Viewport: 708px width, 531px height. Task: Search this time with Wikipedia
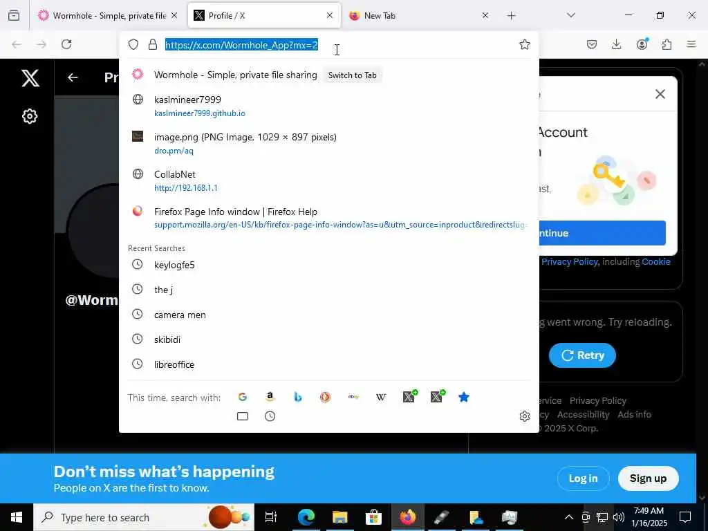pyautogui.click(x=381, y=397)
